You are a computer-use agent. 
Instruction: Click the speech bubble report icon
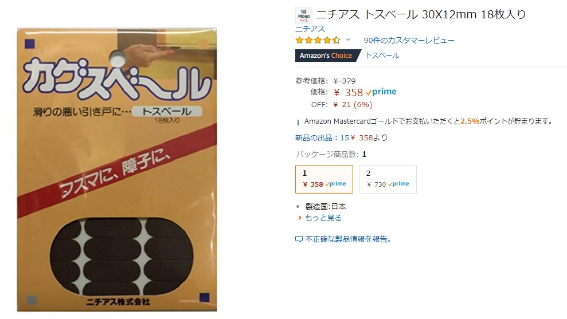pyautogui.click(x=299, y=239)
